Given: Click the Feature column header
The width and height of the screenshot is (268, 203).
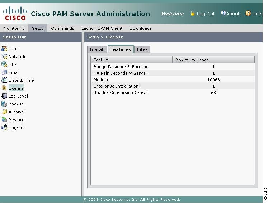Looking at the screenshot, I should 131,60.
